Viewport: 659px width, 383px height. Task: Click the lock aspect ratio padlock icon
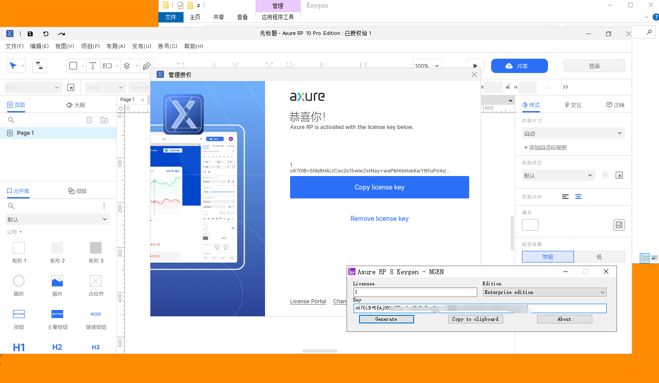508,86
